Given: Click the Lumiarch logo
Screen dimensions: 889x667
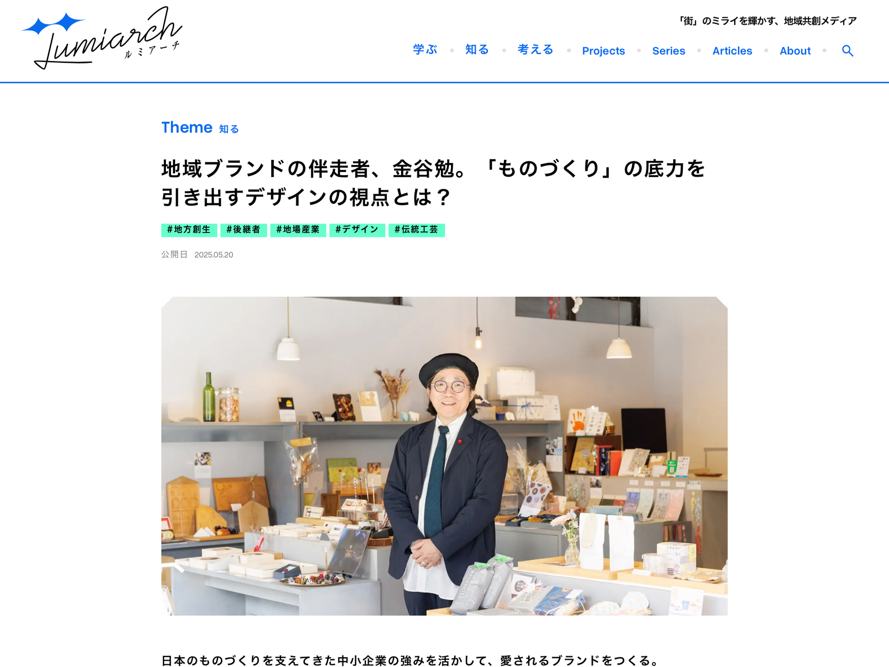Looking at the screenshot, I should (102, 38).
